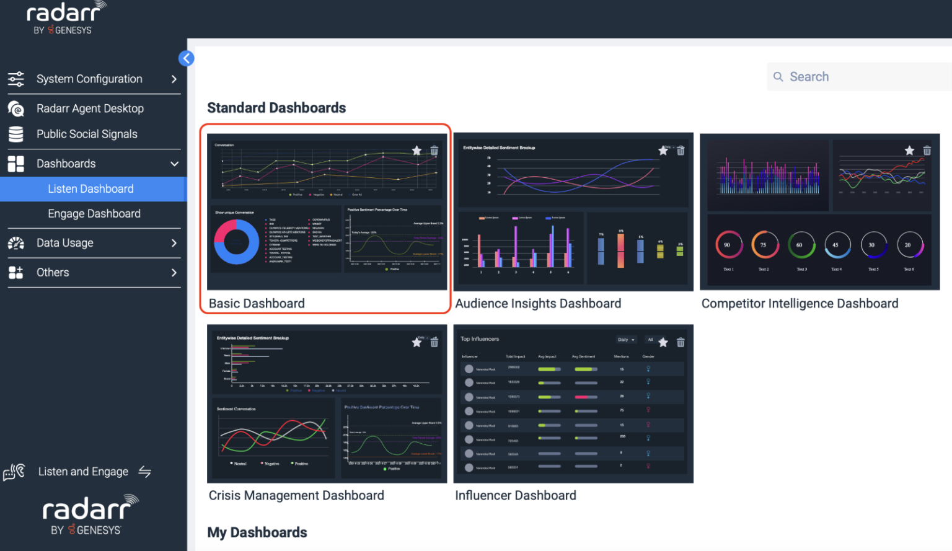This screenshot has width=952, height=551.
Task: Toggle the star on Competitor Intelligence Dashboard
Action: [x=909, y=150]
